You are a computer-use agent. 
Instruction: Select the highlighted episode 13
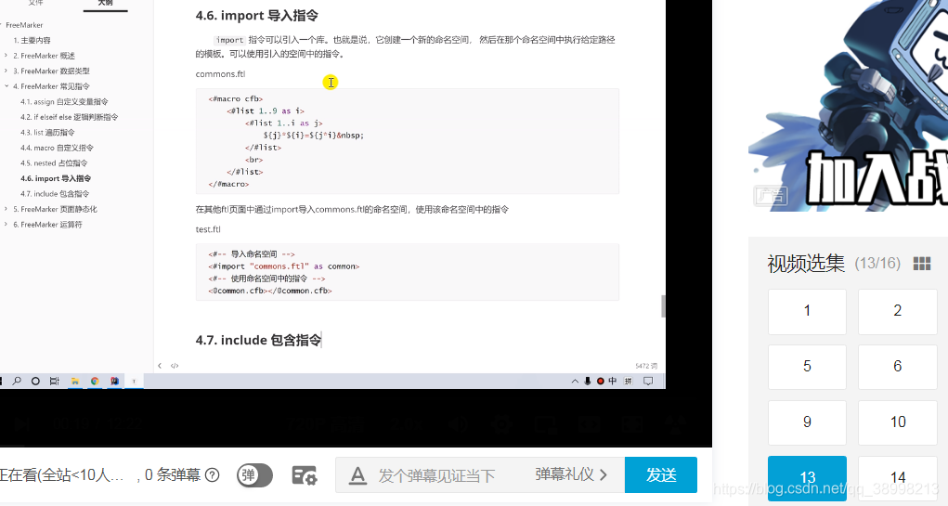[807, 478]
